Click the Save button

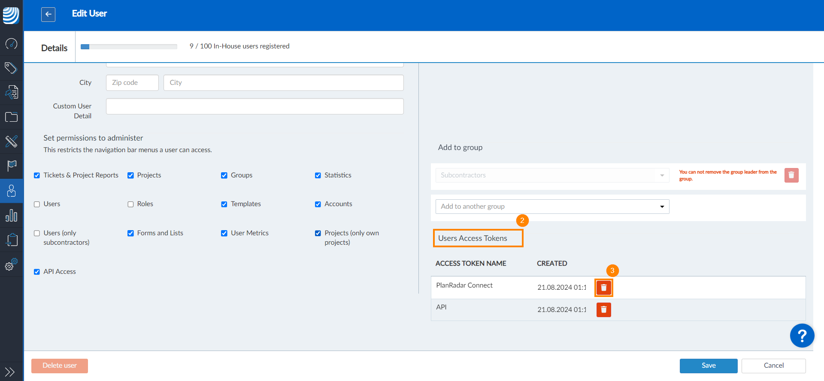point(709,366)
